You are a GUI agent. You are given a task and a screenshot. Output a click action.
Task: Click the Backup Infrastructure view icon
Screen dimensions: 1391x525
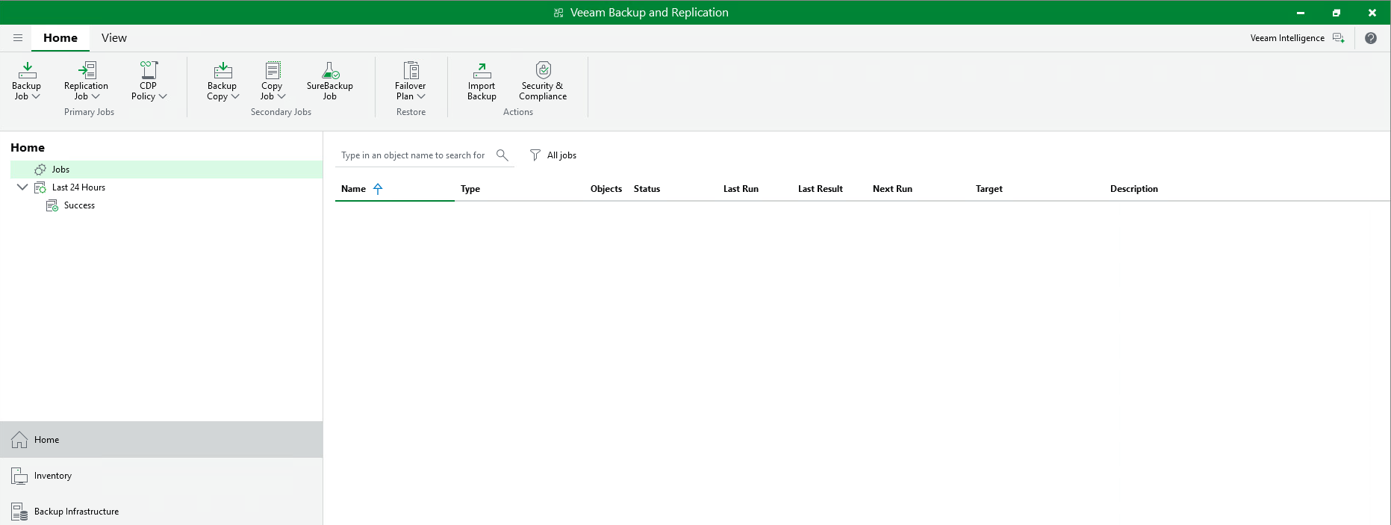(19, 512)
